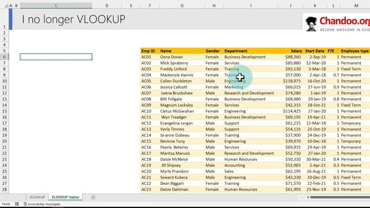Select cell 'Jessica Callcott'
The height and width of the screenshot is (208, 370).
click(x=182, y=87)
